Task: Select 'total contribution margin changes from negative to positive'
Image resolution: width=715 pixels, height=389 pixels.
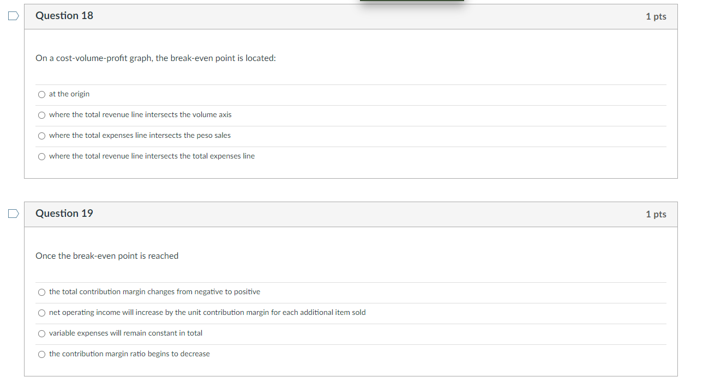Action: [x=42, y=292]
